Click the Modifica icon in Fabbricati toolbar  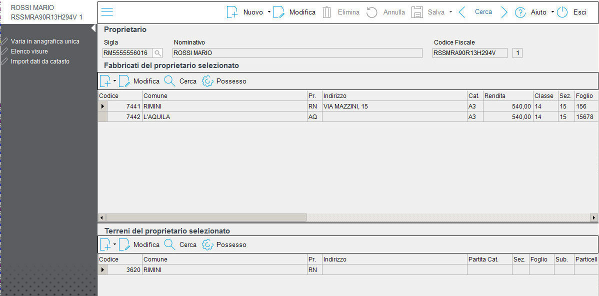(124, 81)
